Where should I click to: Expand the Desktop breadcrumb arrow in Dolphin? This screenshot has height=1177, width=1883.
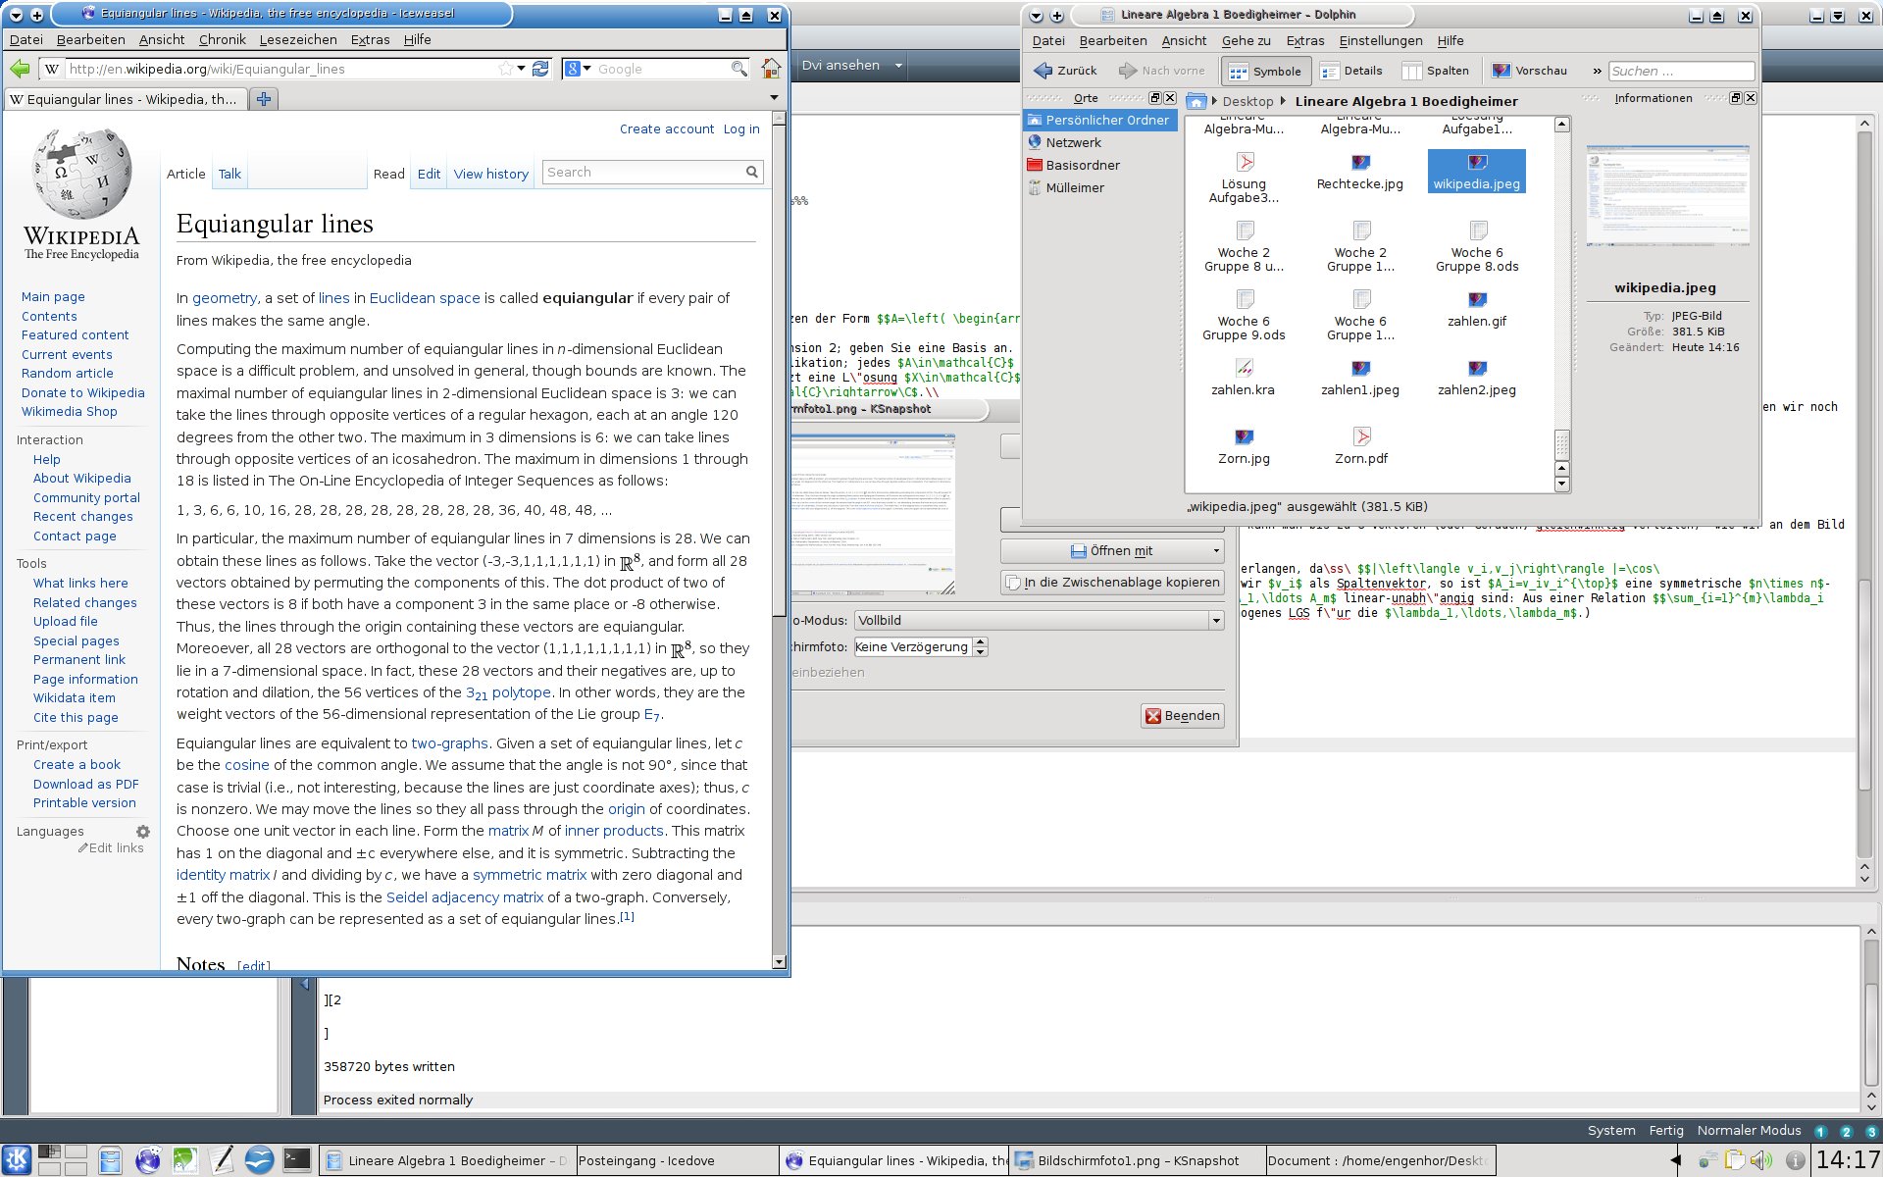(x=1283, y=101)
